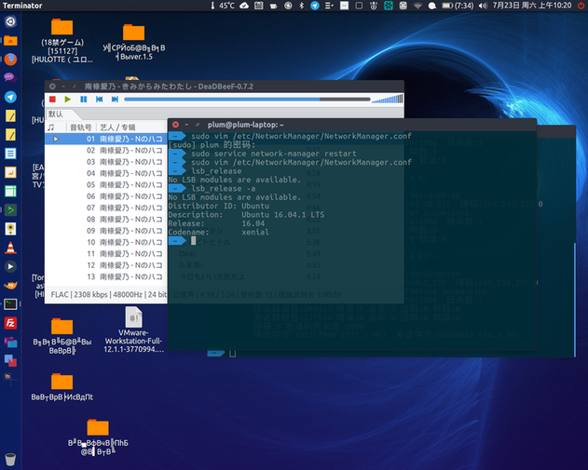Image resolution: width=588 pixels, height=470 pixels.
Task: Pause playback in DeaDBeeF
Action: pyautogui.click(x=83, y=99)
